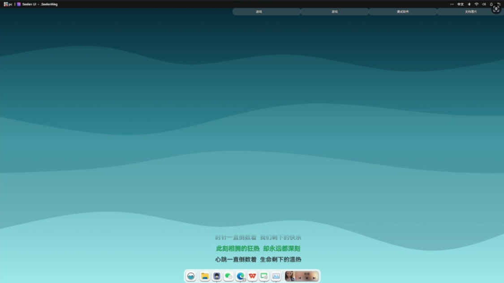Launch File Explorer from the dock

click(204, 276)
